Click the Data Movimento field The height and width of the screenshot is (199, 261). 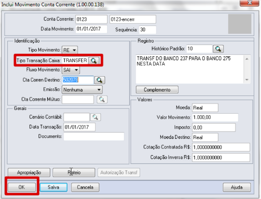point(91,29)
